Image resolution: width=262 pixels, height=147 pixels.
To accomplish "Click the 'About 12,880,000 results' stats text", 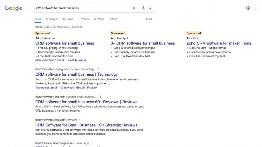I will (59, 27).
